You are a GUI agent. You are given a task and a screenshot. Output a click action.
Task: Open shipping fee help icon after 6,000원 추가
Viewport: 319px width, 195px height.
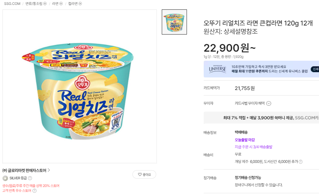pos(300,162)
